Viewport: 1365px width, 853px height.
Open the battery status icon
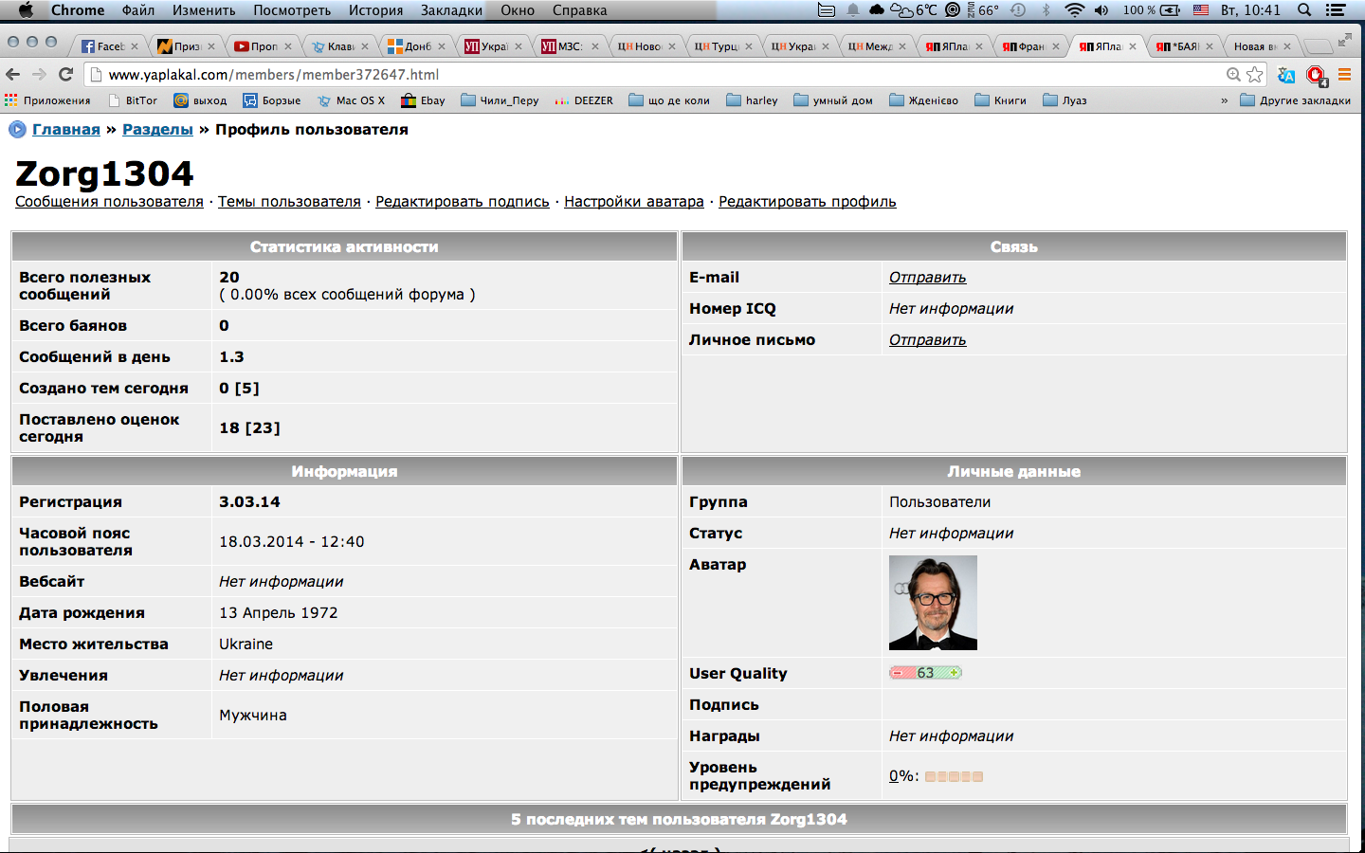pos(1171,9)
